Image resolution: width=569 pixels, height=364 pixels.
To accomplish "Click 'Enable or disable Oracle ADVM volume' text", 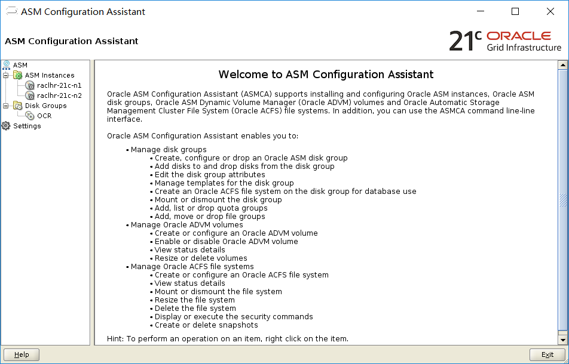I will [x=226, y=242].
